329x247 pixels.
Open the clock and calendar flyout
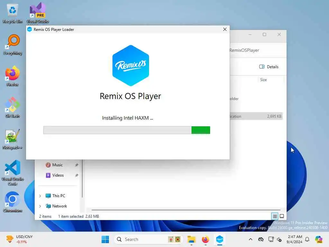[x=295, y=239]
